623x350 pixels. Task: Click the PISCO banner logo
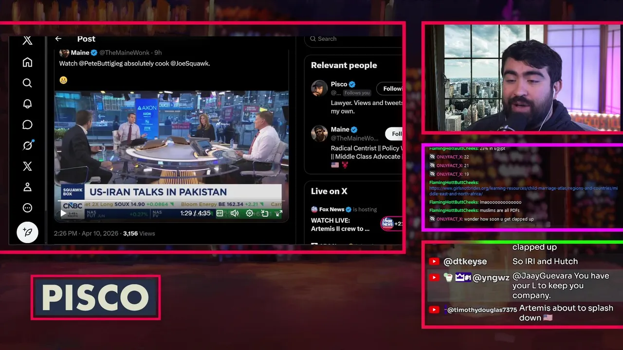pyautogui.click(x=95, y=297)
